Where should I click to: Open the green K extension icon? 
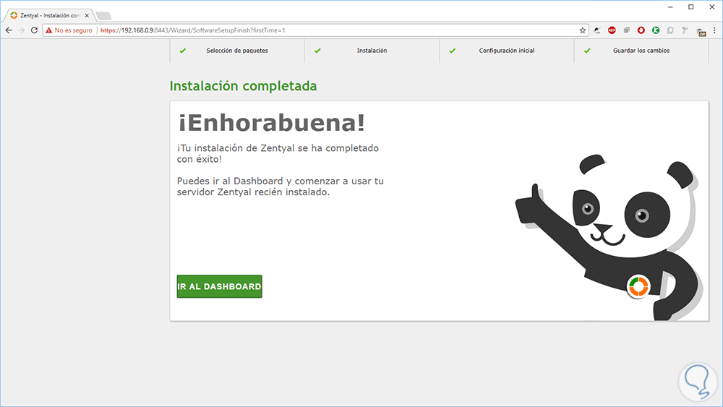(656, 30)
